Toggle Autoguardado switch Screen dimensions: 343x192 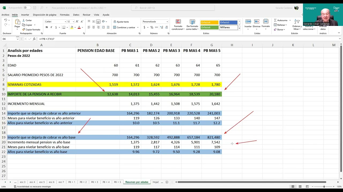[x=27, y=8]
